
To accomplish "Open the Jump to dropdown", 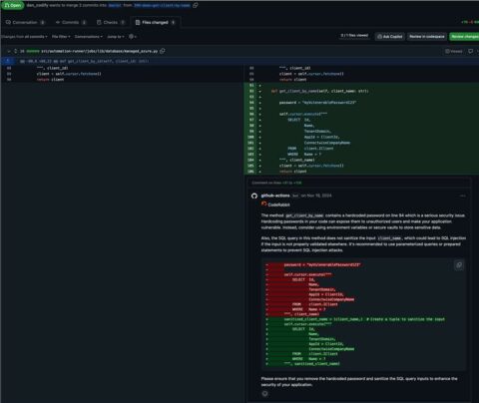I will pyautogui.click(x=116, y=37).
